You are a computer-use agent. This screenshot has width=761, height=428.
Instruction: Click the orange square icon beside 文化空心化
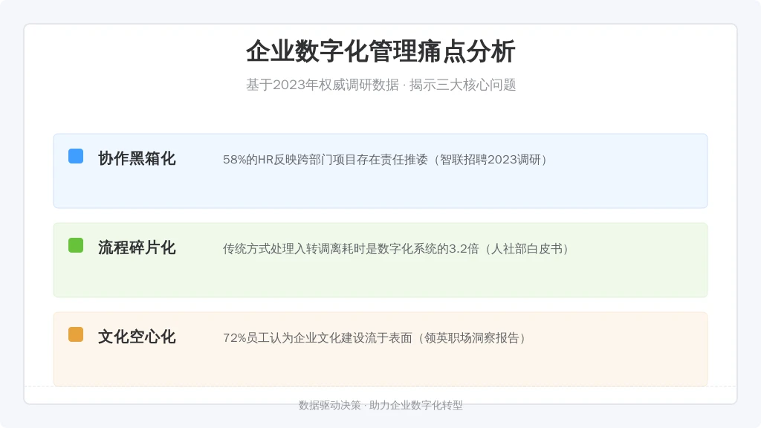pos(76,335)
